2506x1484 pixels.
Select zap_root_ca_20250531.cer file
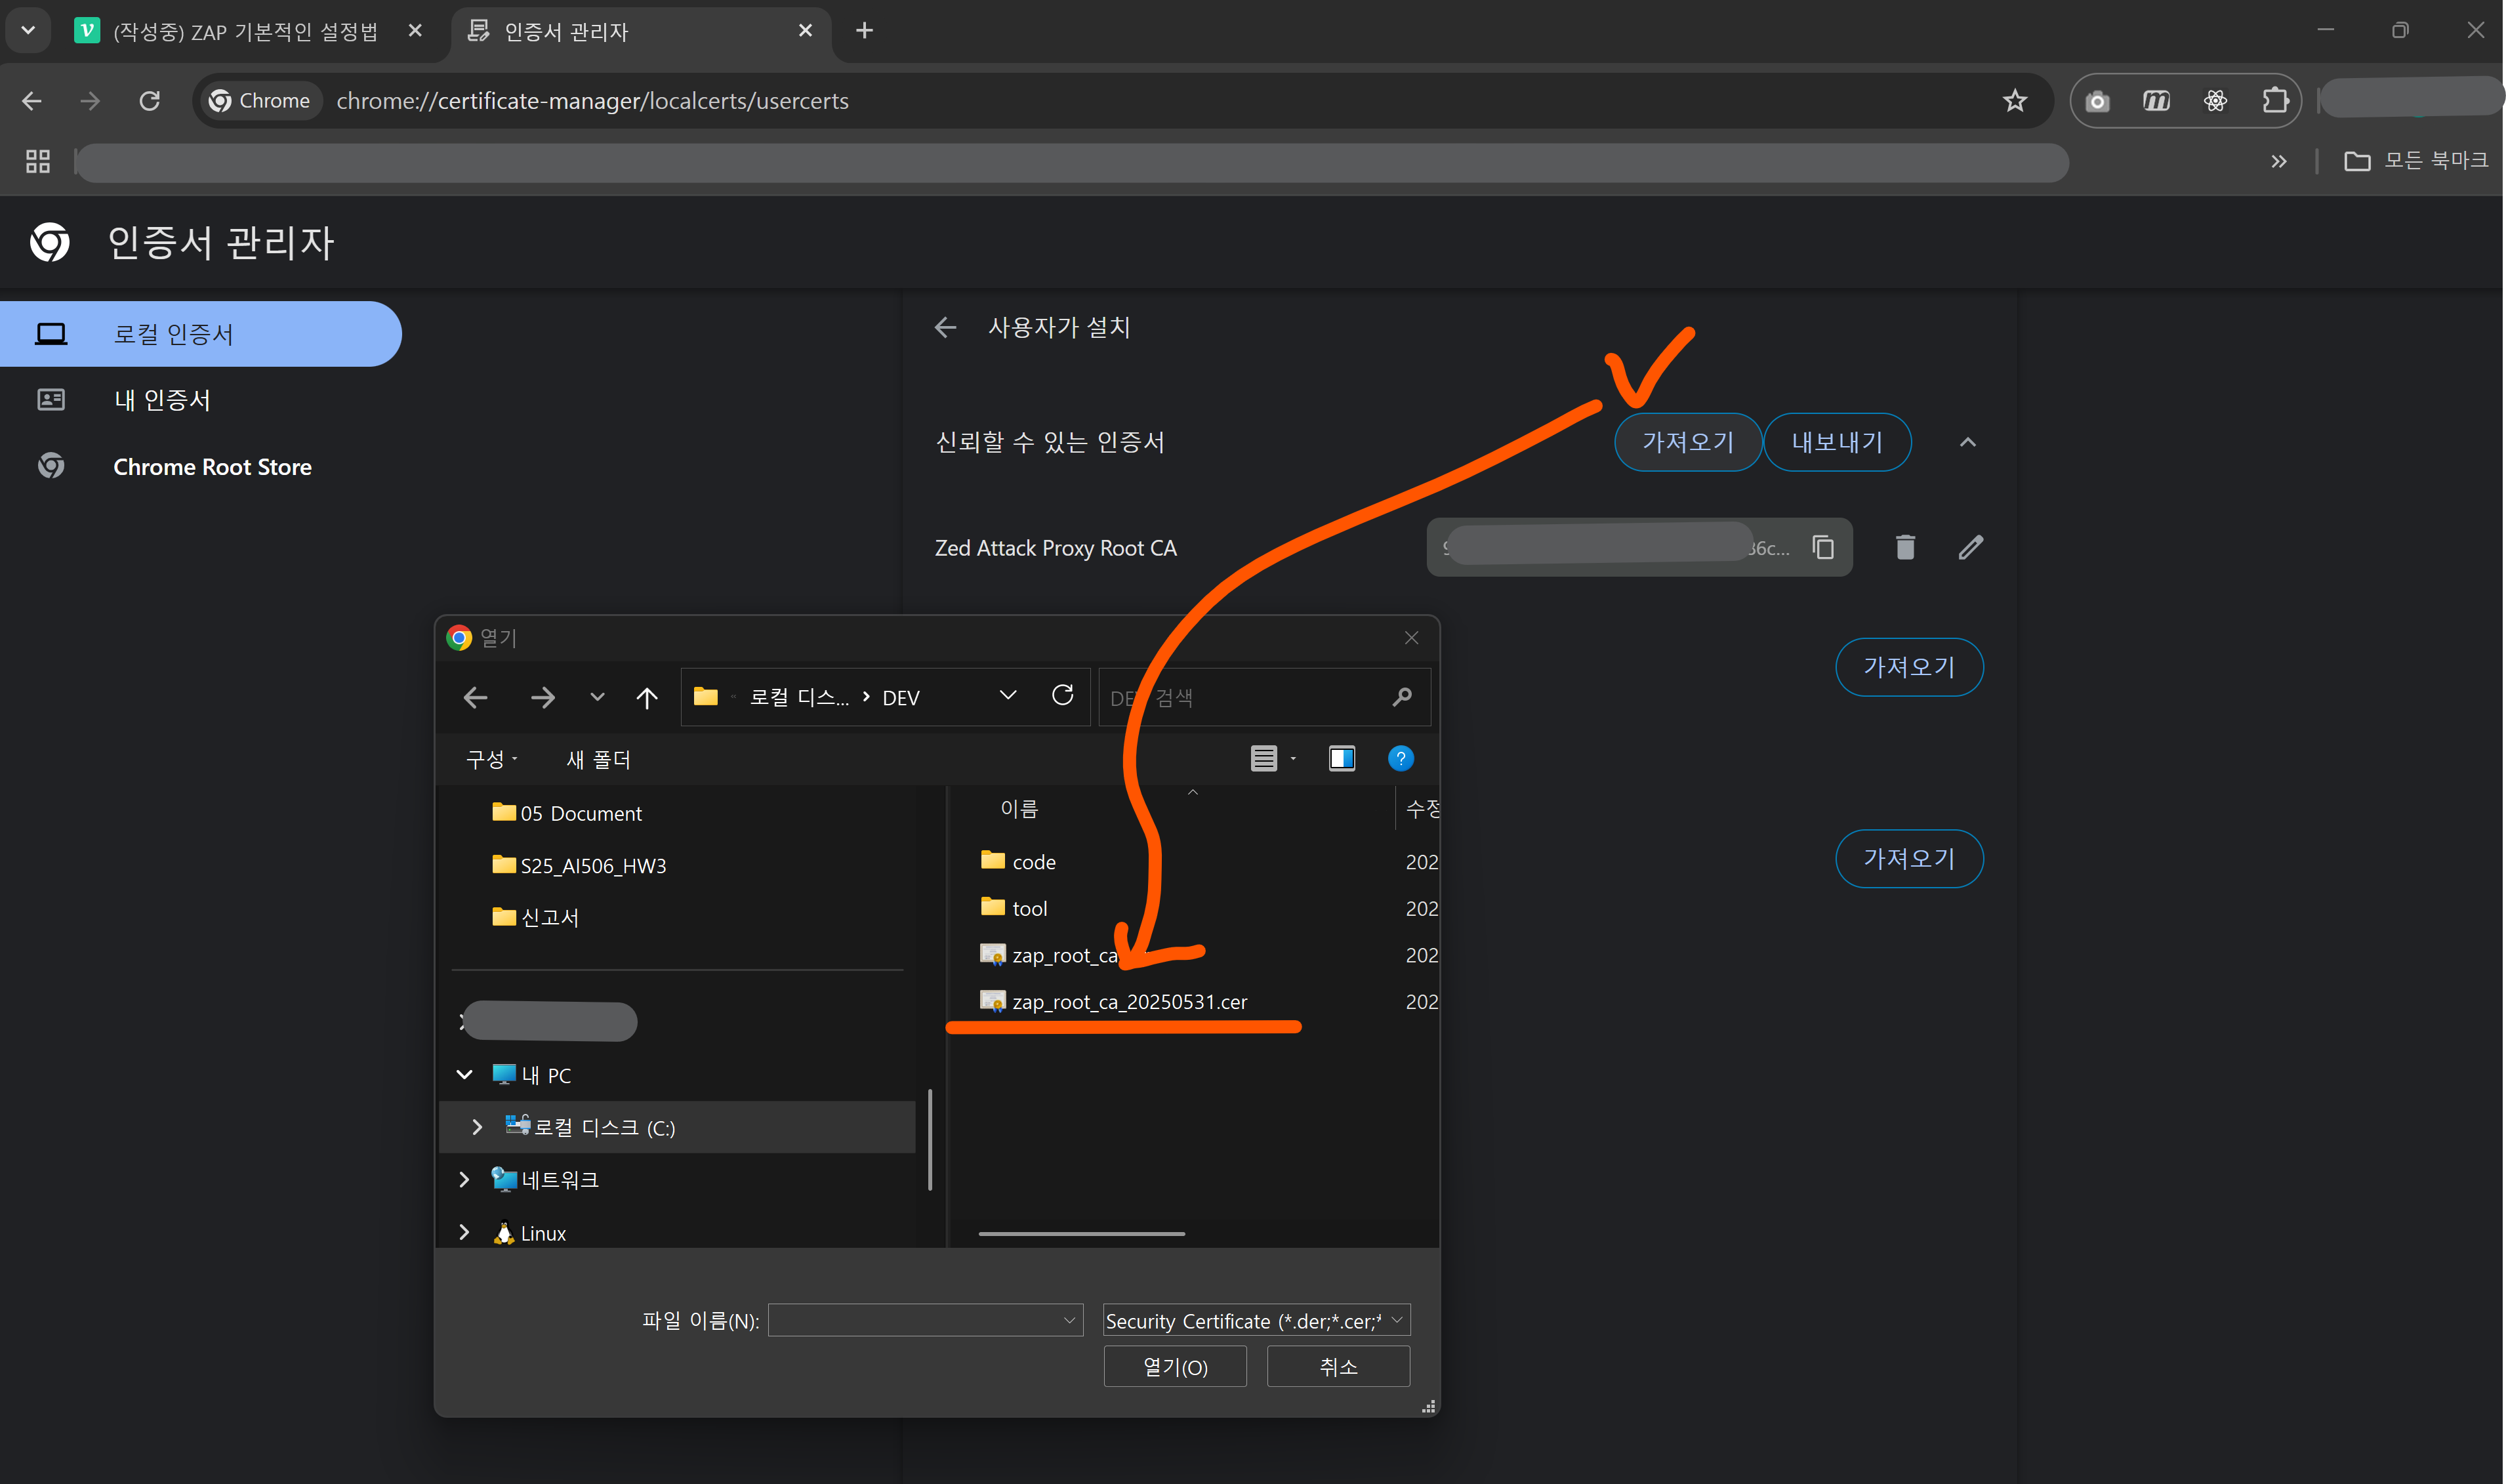point(1129,1002)
